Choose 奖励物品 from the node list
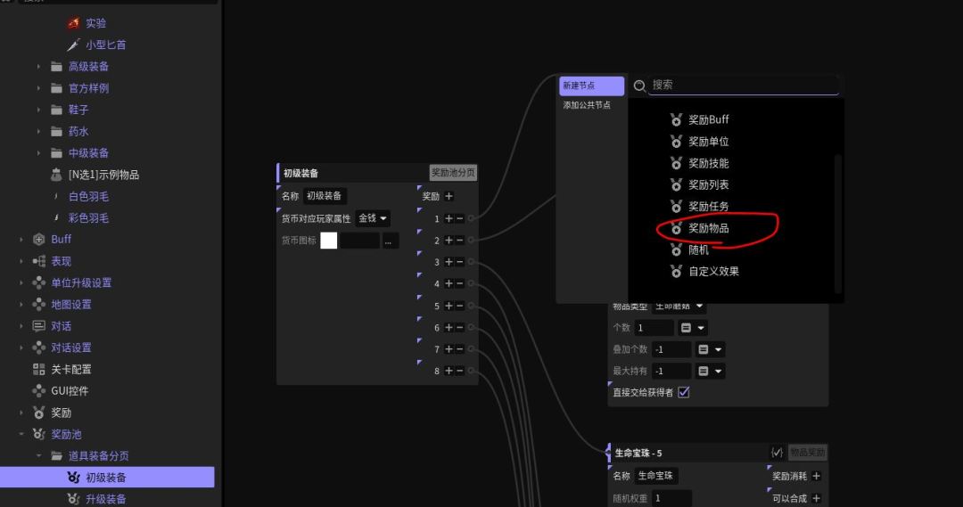Screen dimensions: 963x507 pos(708,228)
